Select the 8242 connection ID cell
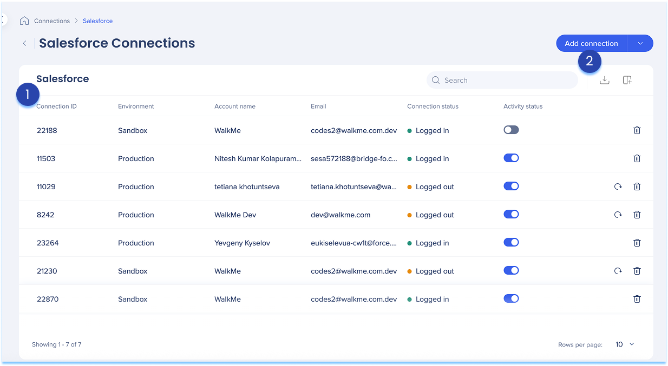668x366 pixels. 45,215
